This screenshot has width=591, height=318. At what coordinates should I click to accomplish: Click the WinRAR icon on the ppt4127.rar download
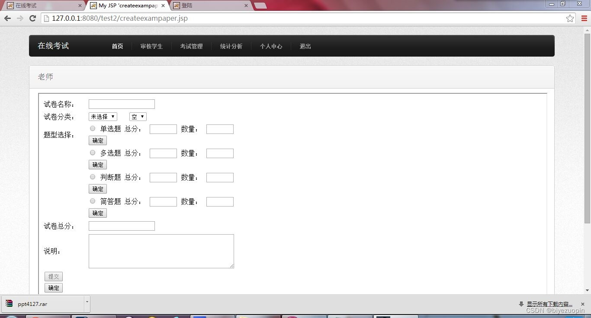[9, 304]
